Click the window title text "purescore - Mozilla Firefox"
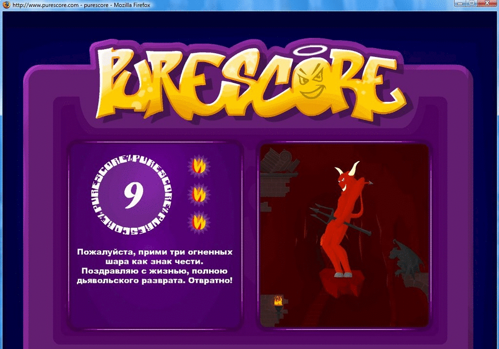Image resolution: width=499 pixels, height=349 pixels. point(117,5)
